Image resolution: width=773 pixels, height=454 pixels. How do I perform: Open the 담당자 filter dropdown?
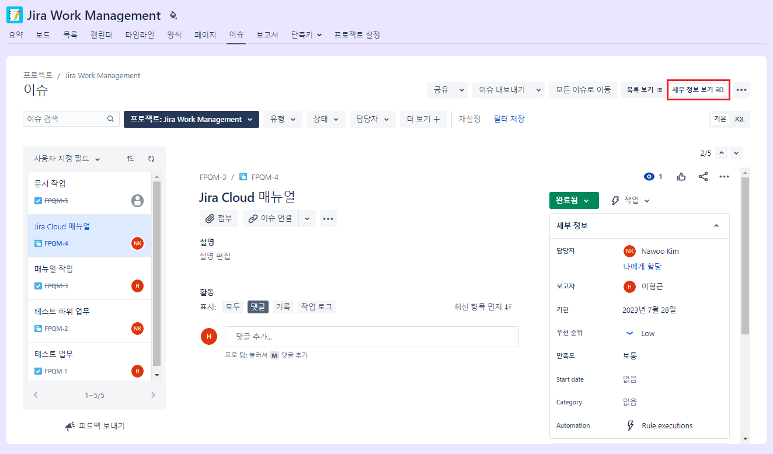click(373, 119)
